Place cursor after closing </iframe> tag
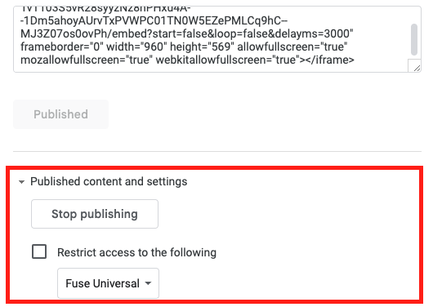Screen dimensions: 433x307 pyautogui.click(x=355, y=60)
